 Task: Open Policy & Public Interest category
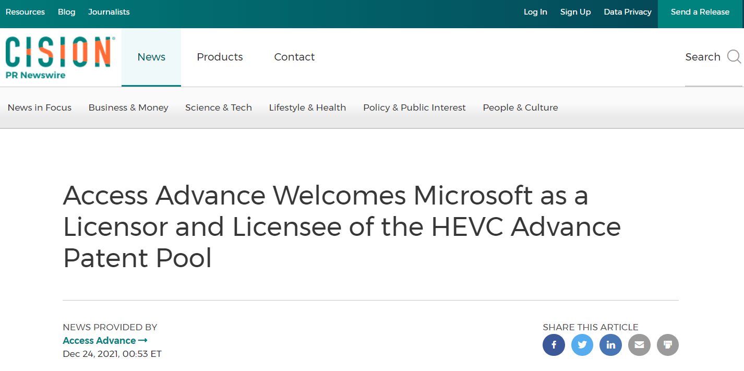pos(414,107)
